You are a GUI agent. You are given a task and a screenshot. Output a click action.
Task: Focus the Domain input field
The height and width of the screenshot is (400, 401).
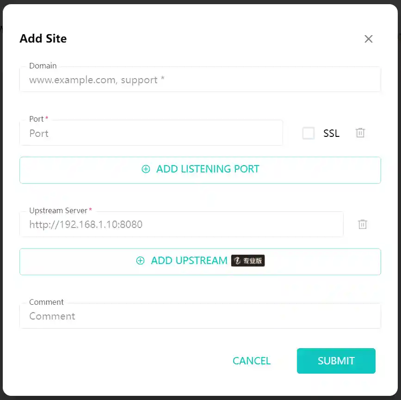point(200,80)
